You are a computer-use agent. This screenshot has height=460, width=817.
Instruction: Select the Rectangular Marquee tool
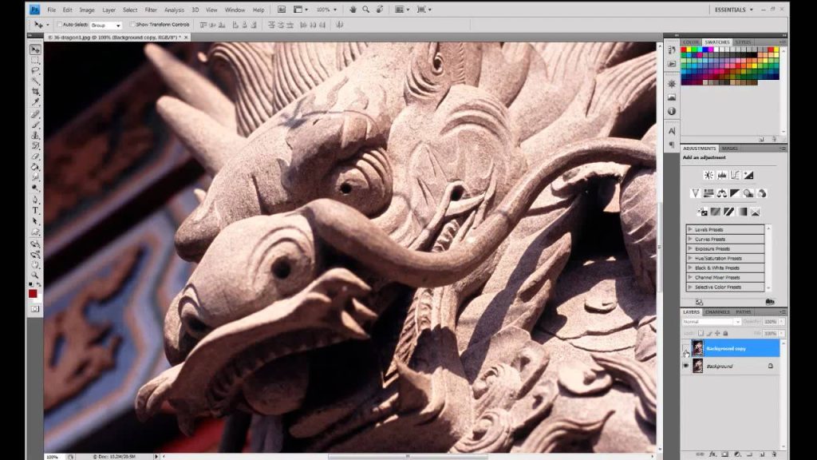(35, 60)
